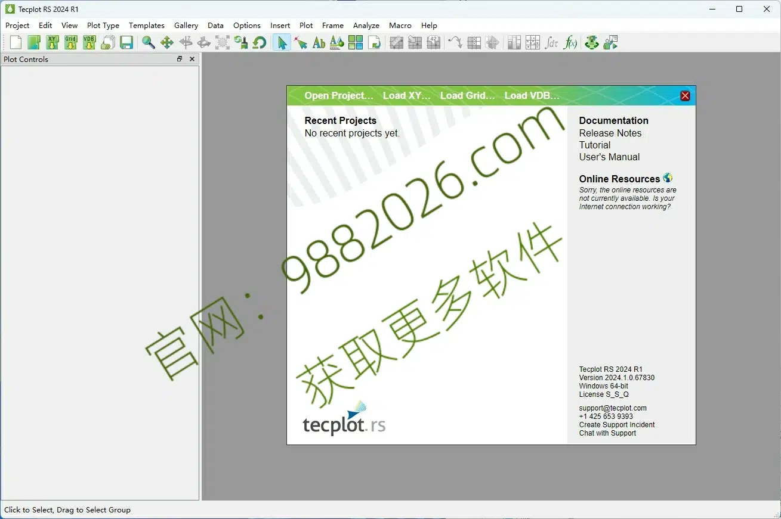The height and width of the screenshot is (519, 781).
Task: Close the Plot Controls panel
Action: (x=192, y=59)
